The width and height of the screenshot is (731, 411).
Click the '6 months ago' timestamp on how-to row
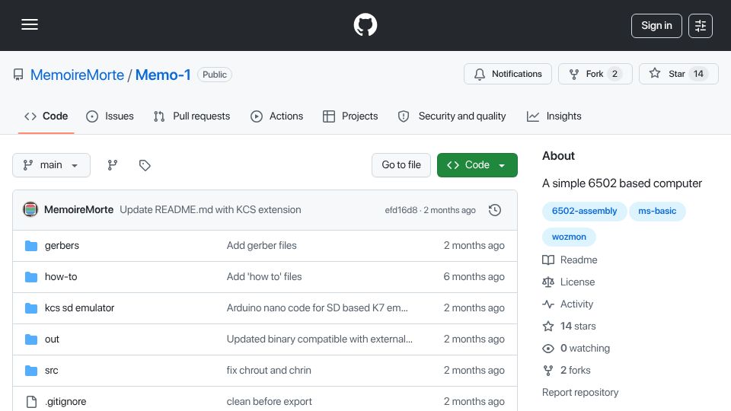click(474, 277)
